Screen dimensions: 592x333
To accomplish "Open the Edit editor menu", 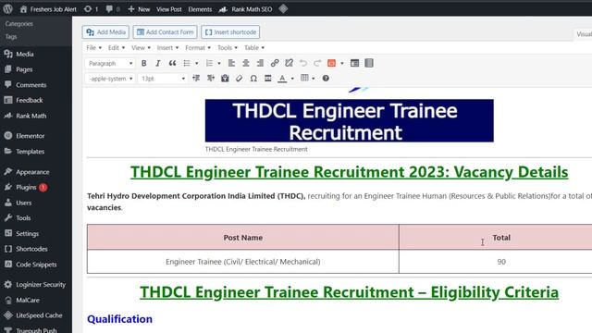I will point(117,47).
